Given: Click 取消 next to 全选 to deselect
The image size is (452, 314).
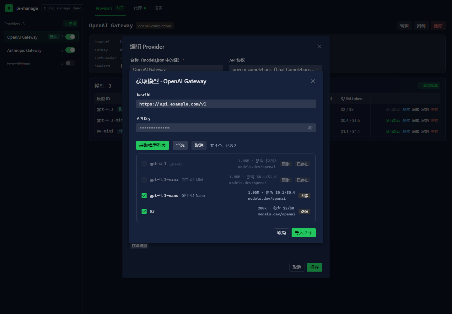Looking at the screenshot, I should 199,145.
